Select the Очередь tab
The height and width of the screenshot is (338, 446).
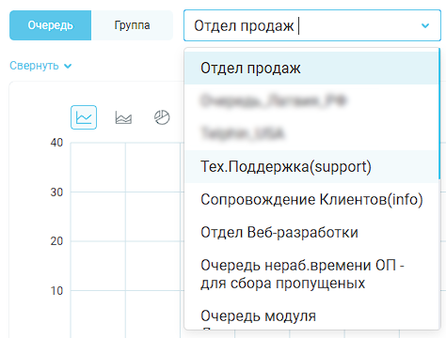(51, 25)
